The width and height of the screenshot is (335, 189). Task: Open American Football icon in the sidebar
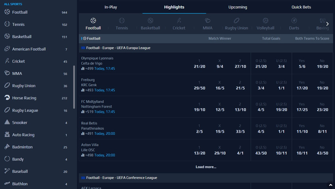coord(7,48)
